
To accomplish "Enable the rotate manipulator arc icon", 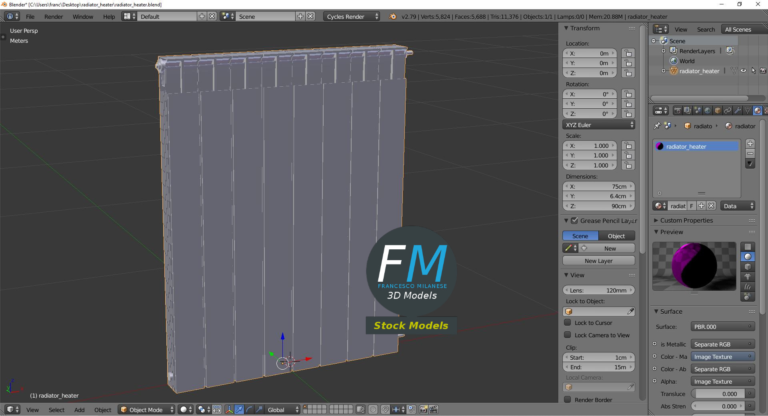I will point(249,410).
